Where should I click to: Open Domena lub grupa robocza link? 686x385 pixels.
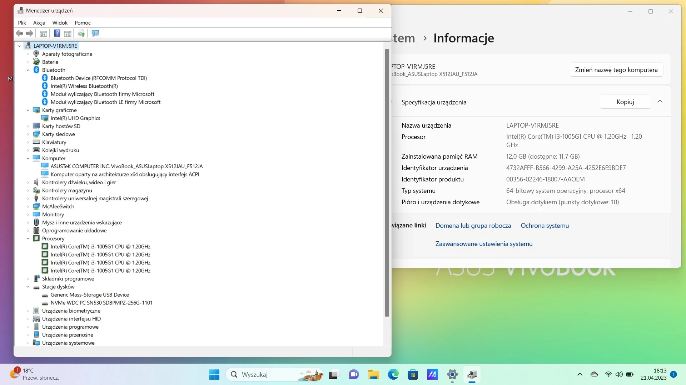473,226
